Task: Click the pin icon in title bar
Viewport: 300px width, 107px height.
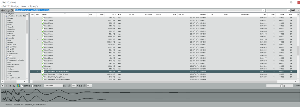Action: (x=291, y=2)
